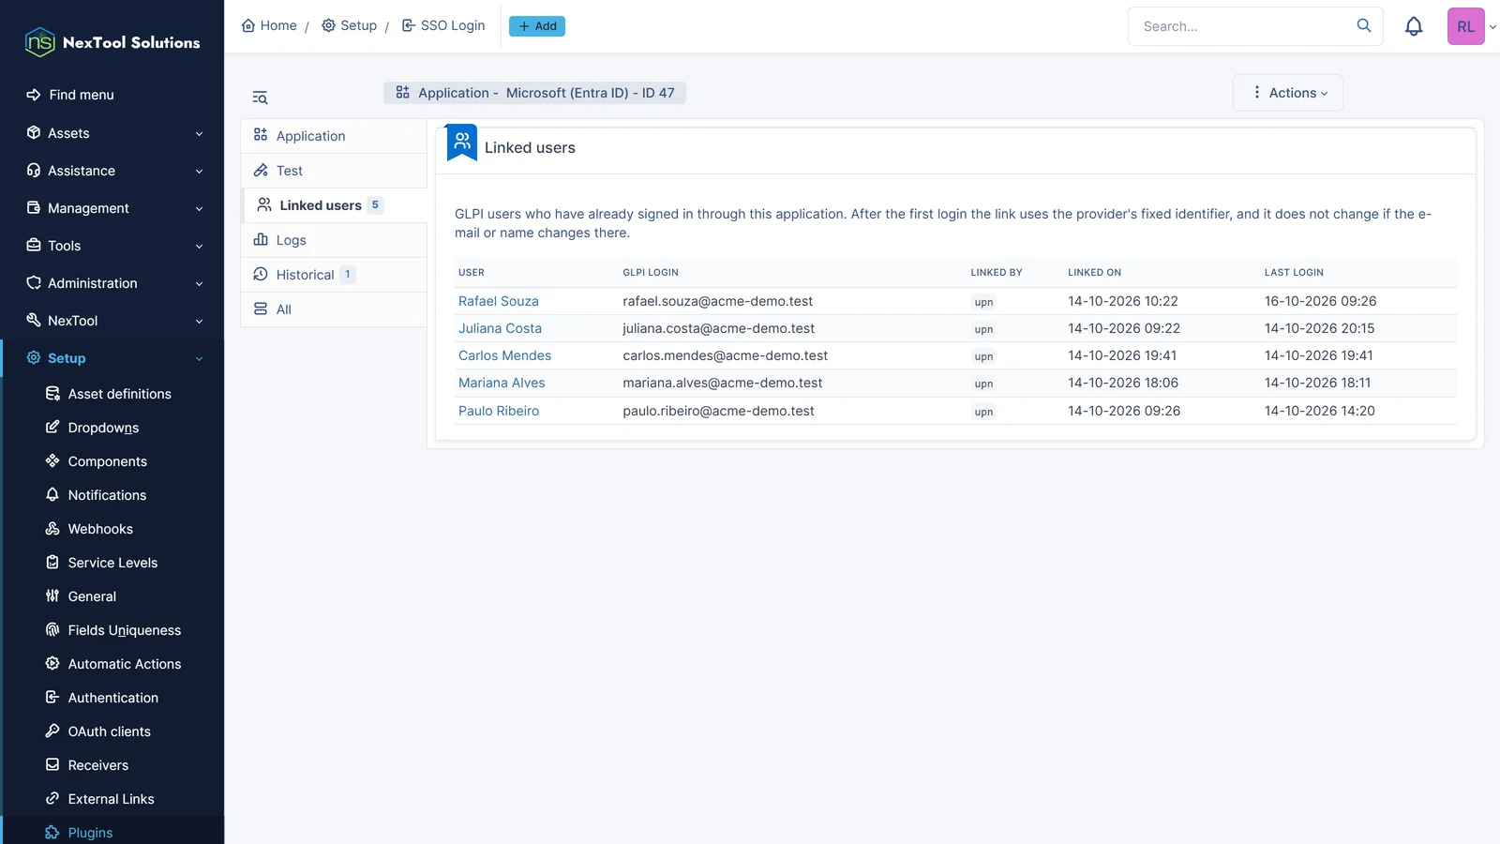Viewport: 1500px width, 844px height.
Task: Switch to the Application tab
Action: point(334,136)
